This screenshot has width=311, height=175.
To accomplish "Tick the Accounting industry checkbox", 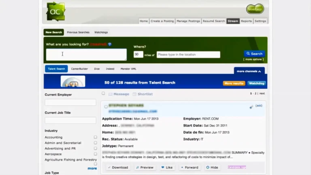I will 96,137.
